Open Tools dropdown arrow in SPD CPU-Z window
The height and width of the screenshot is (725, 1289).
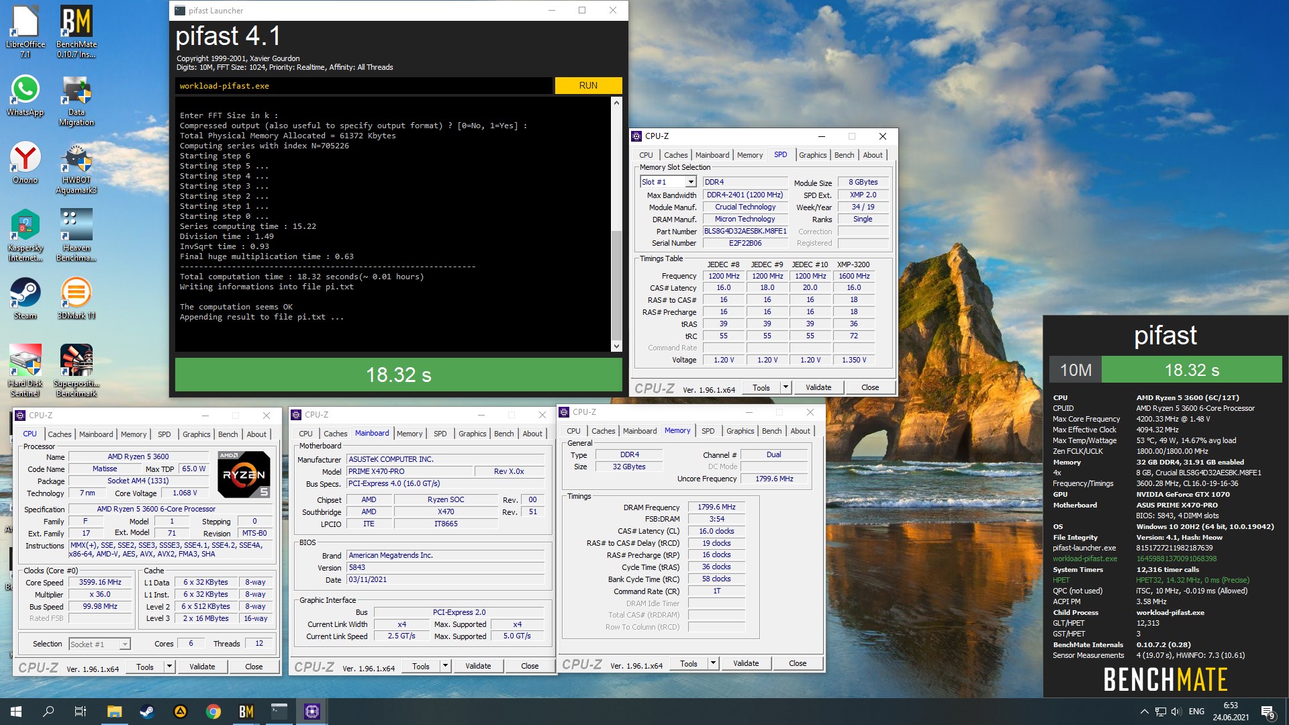click(x=785, y=387)
